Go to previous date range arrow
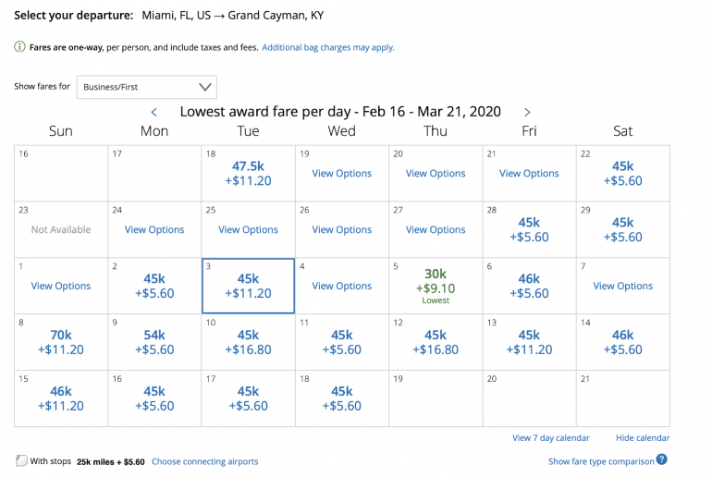This screenshot has width=712, height=477. [154, 113]
